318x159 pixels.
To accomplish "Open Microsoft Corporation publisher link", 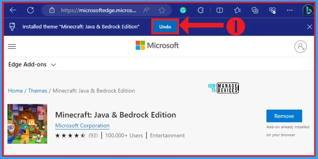I will click(82, 126).
